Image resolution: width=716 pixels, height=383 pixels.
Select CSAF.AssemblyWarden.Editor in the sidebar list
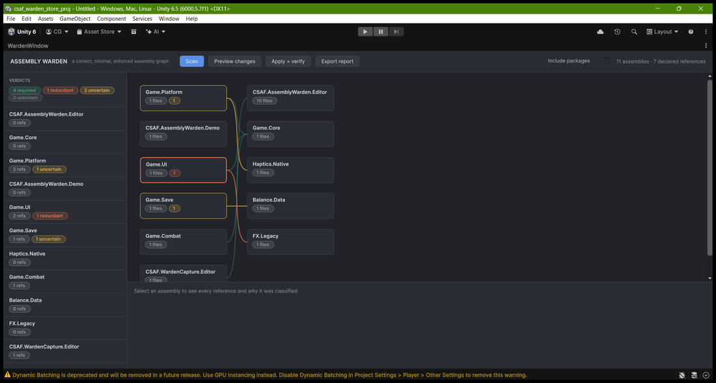click(65, 118)
